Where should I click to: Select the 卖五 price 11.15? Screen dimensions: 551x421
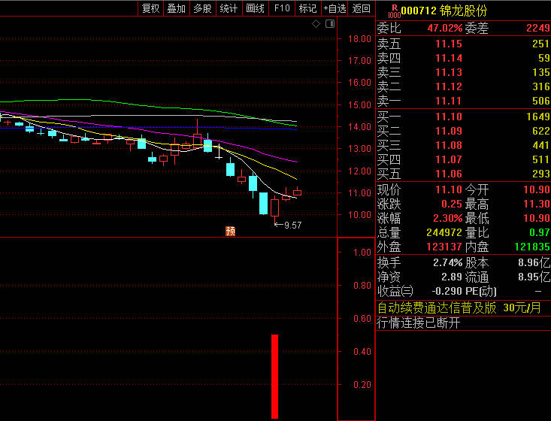pyautogui.click(x=449, y=44)
